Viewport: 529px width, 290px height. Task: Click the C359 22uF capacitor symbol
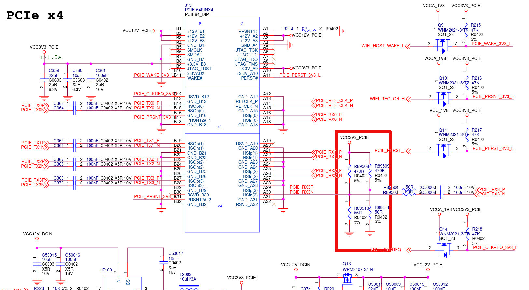coord(44,80)
